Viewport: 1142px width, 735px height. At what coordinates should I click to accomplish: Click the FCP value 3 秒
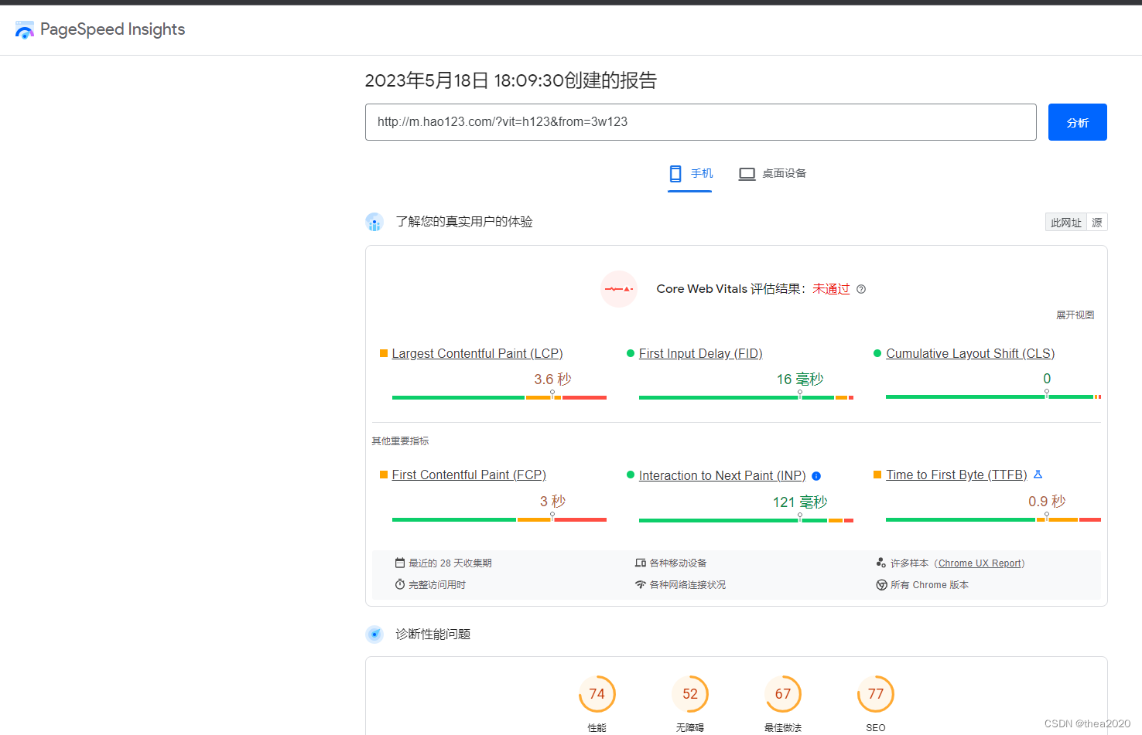[552, 502]
